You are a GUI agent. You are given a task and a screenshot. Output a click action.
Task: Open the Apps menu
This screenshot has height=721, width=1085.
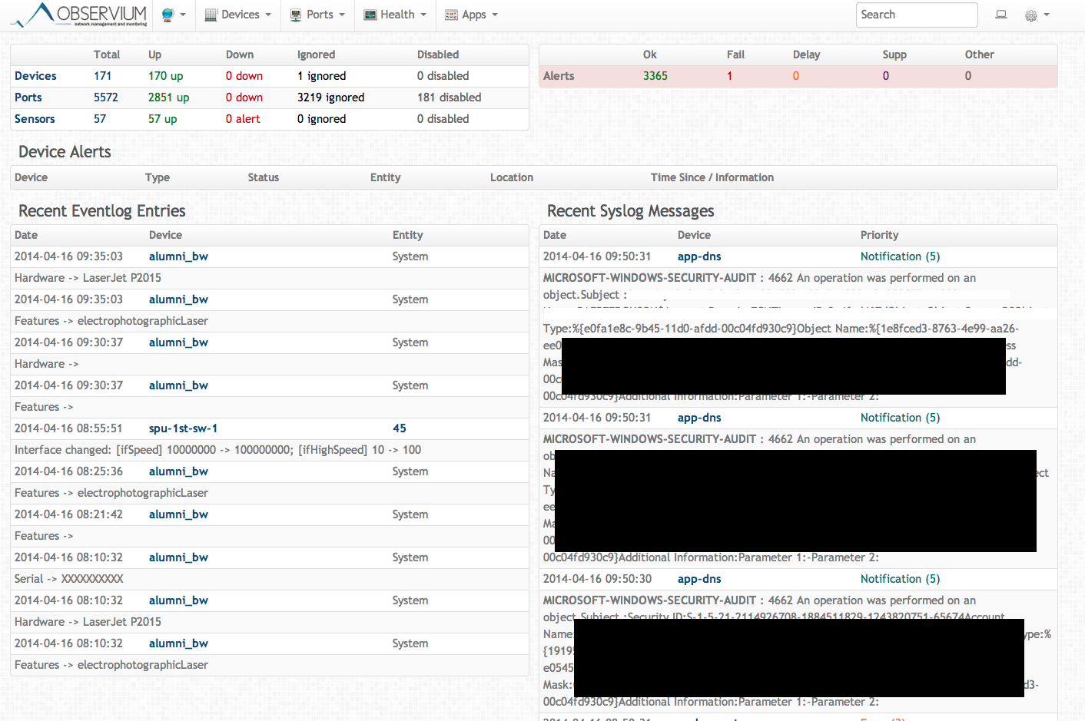476,15
